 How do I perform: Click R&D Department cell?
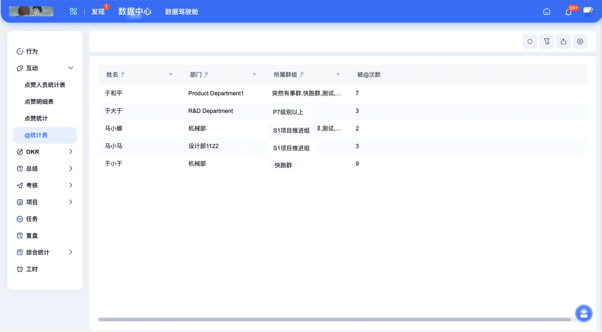tap(211, 111)
